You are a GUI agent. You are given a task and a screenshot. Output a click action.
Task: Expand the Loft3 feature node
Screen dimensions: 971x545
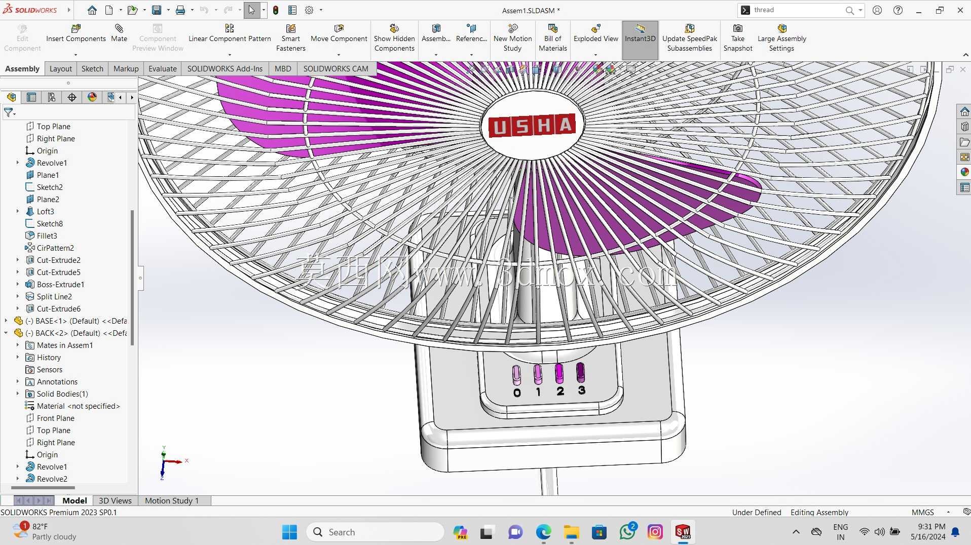click(18, 211)
